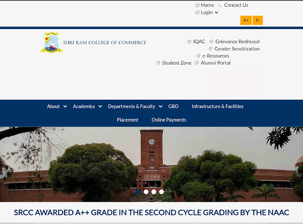Click the arrow icon before Alumni Portal
This screenshot has width=303, height=224.
[x=196, y=63]
